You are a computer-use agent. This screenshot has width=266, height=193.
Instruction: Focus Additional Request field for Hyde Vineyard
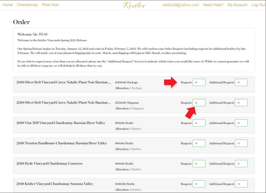click(241, 164)
